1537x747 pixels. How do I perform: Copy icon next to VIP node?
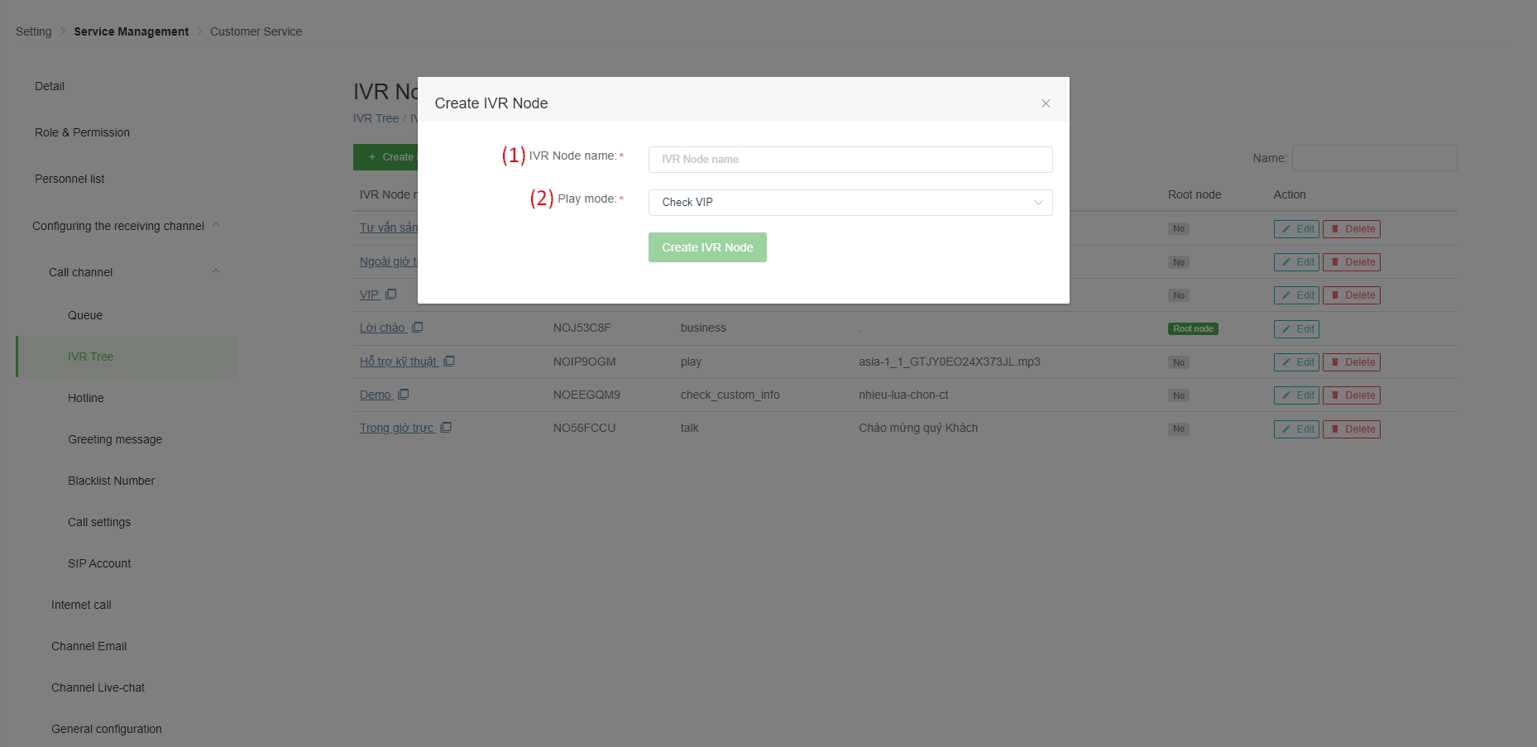click(391, 294)
